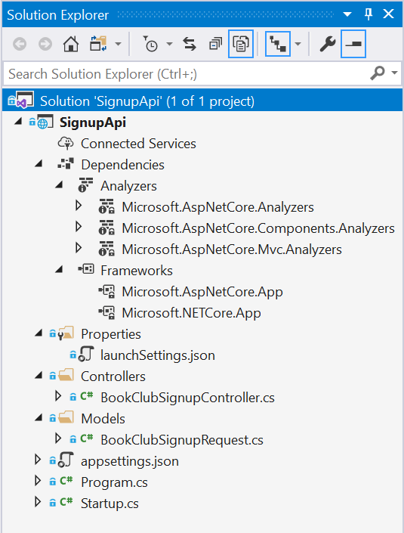Expand Microsoft.AspNetCore.Analyzers node
This screenshot has width=404, height=533.
[x=79, y=206]
